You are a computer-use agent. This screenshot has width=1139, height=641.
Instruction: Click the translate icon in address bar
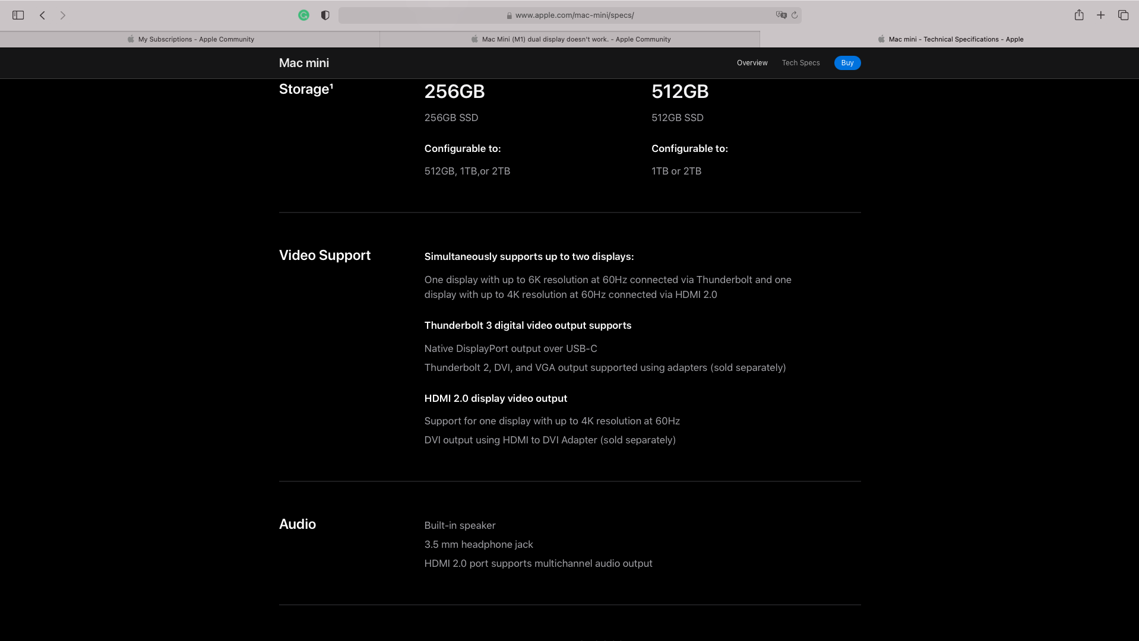[x=781, y=15]
